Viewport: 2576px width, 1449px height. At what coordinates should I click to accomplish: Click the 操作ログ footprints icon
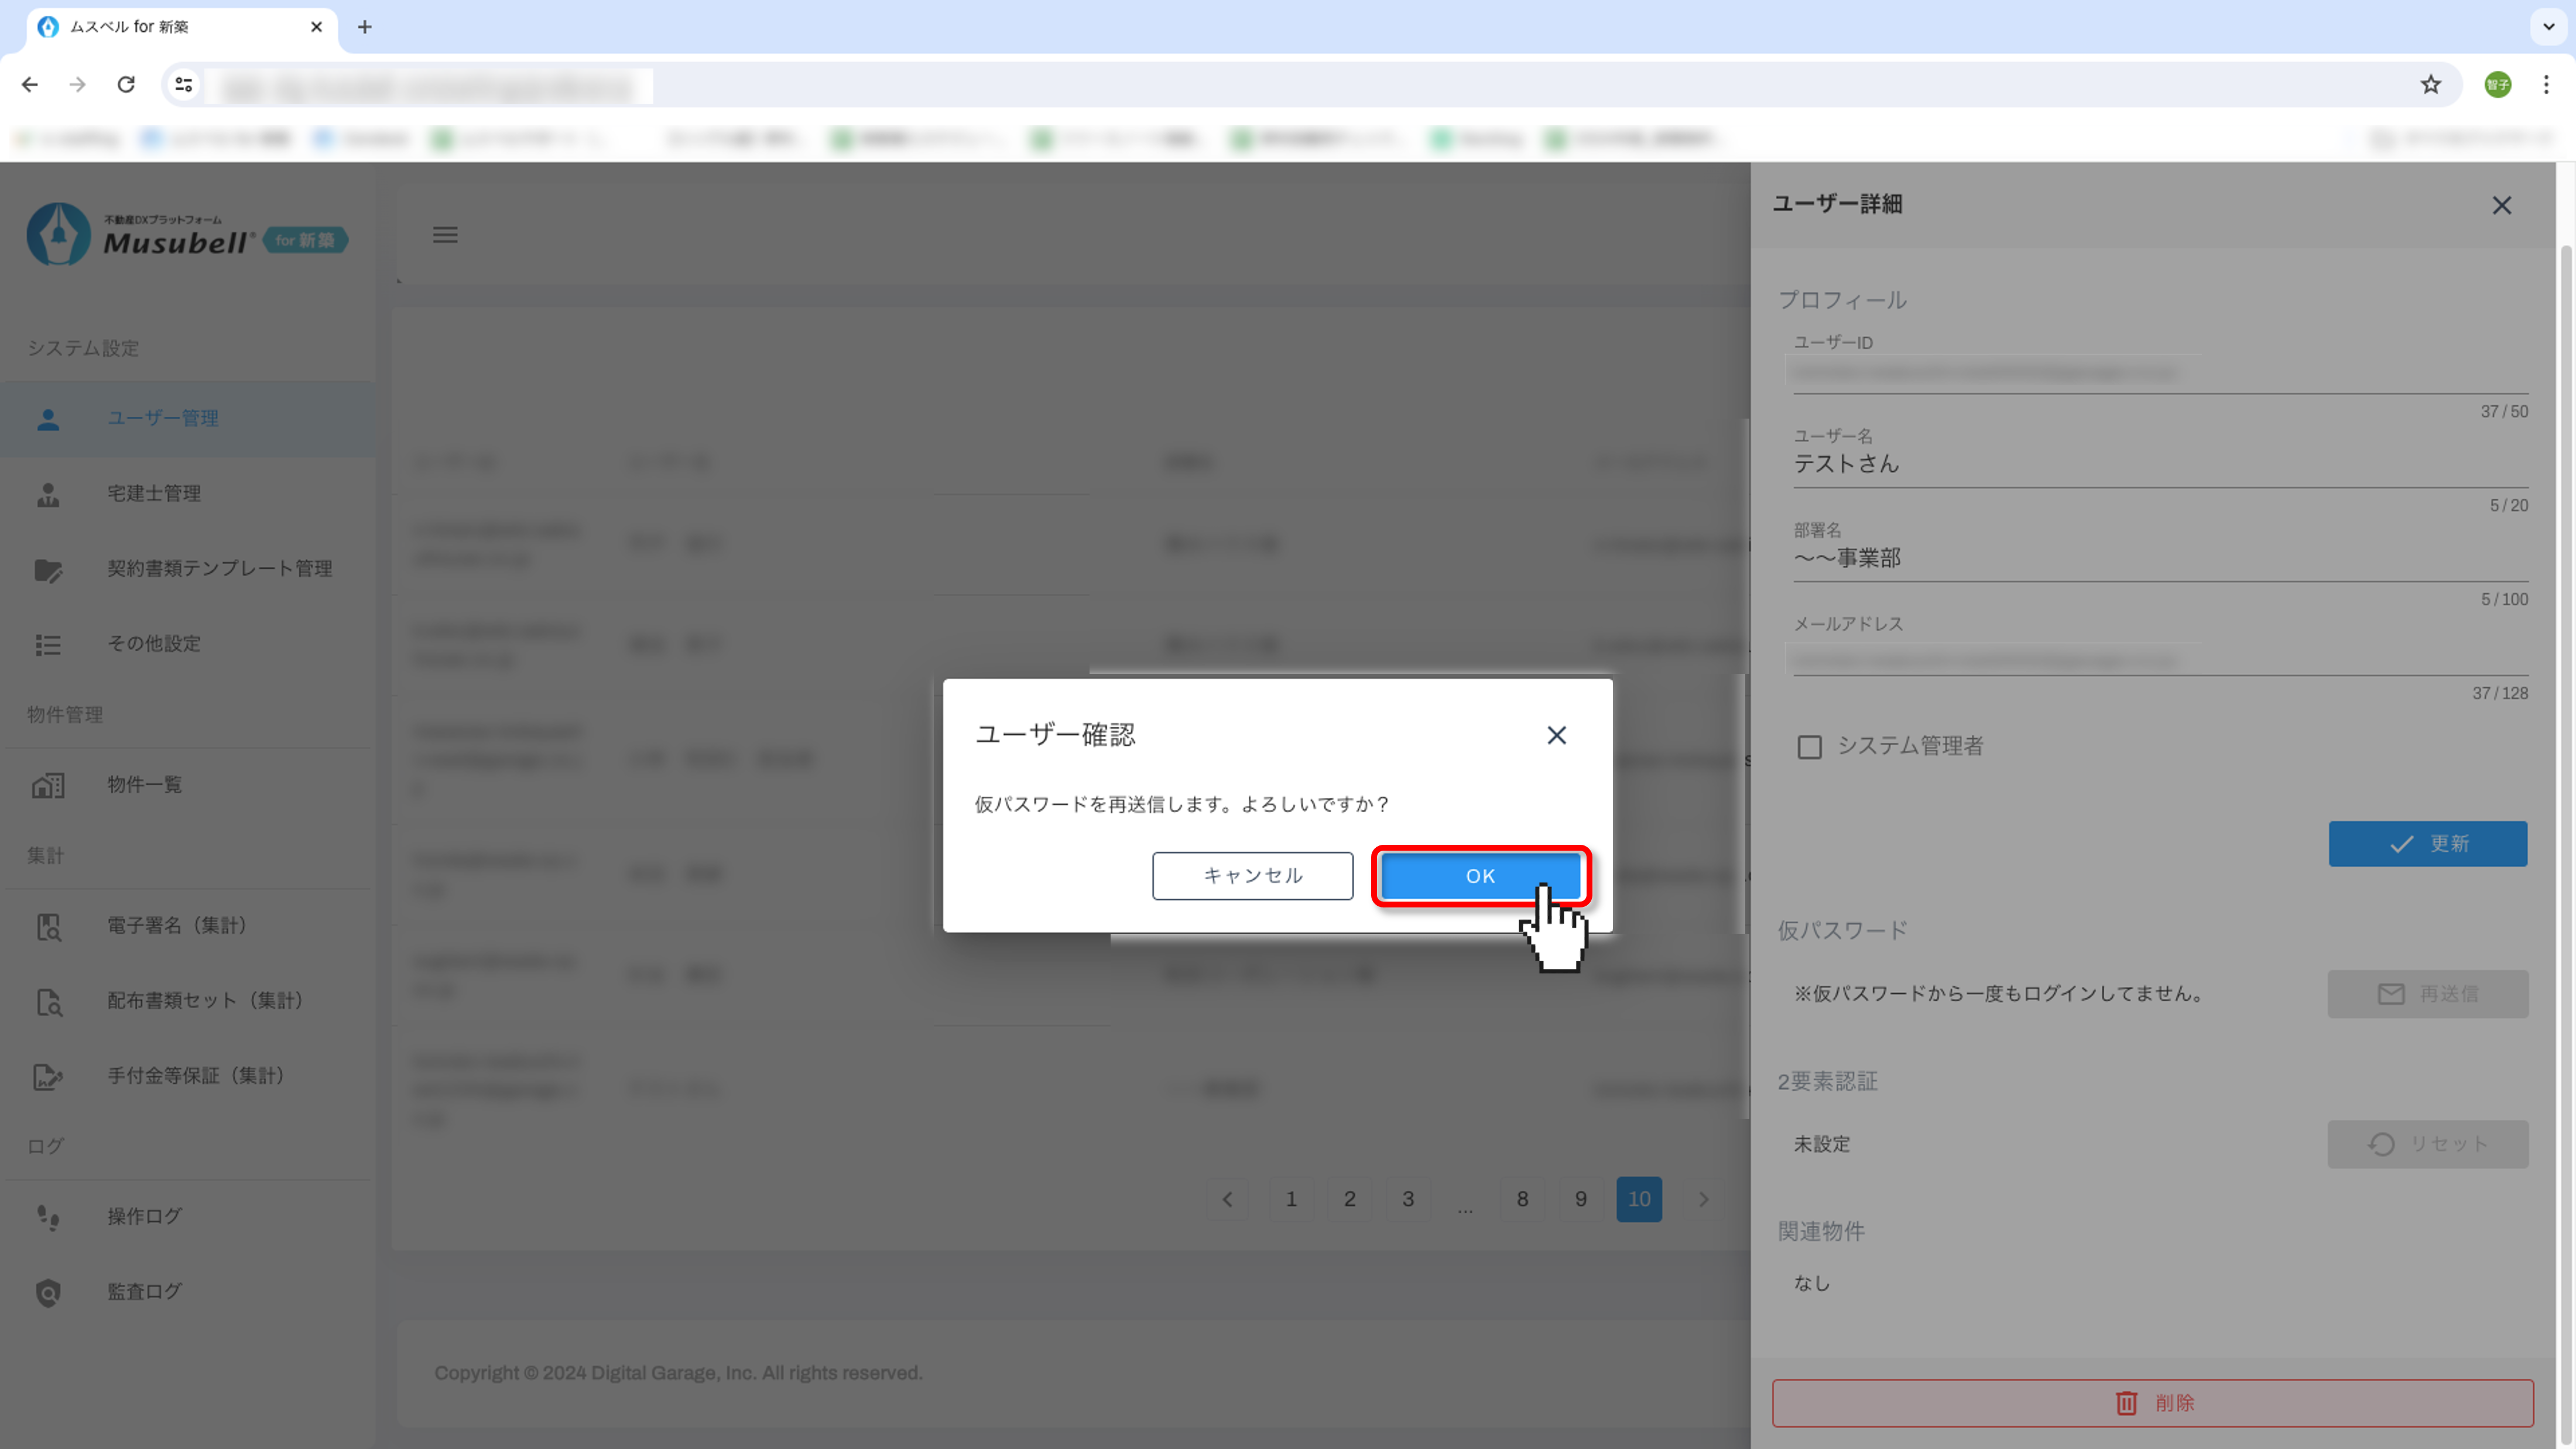coord(48,1217)
